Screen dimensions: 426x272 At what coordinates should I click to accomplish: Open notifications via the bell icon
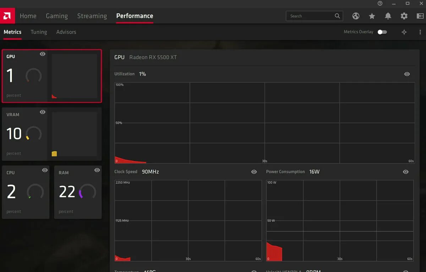pos(388,16)
